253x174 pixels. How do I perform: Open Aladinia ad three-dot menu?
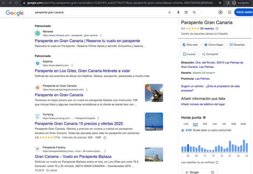(72, 65)
